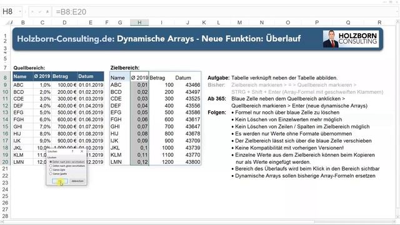Click the 'Zielbereich:' label cell
The height and width of the screenshot is (225, 400).
point(125,68)
